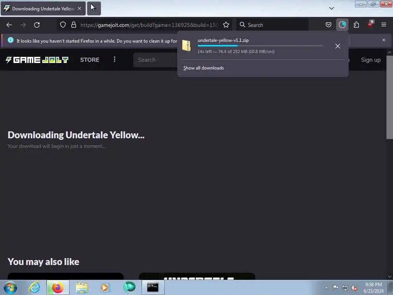The height and width of the screenshot is (295, 393).
Task: Focus the Firefox toolbar Search box
Action: (x=272, y=25)
